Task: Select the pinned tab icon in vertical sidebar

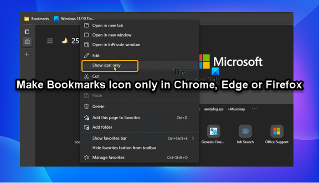Action: (x=27, y=42)
